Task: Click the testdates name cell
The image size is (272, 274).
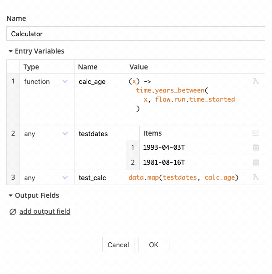Action: click(100, 148)
